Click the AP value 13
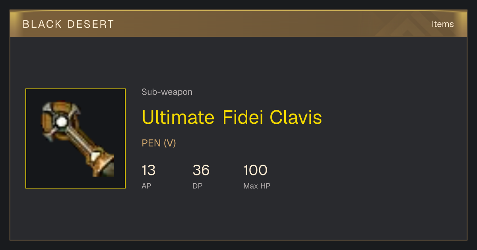This screenshot has width=477, height=250. point(149,170)
